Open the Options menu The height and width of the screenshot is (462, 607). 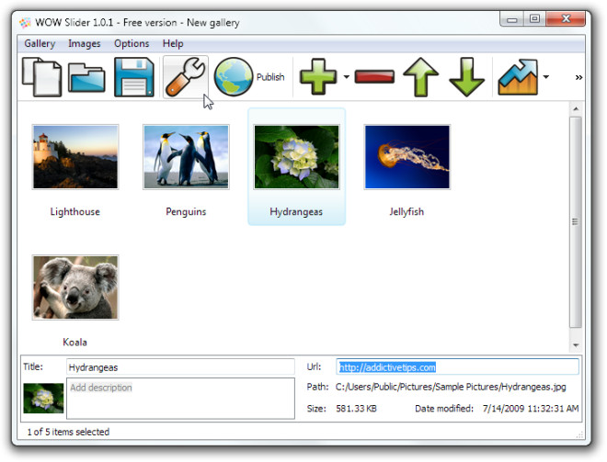click(132, 44)
